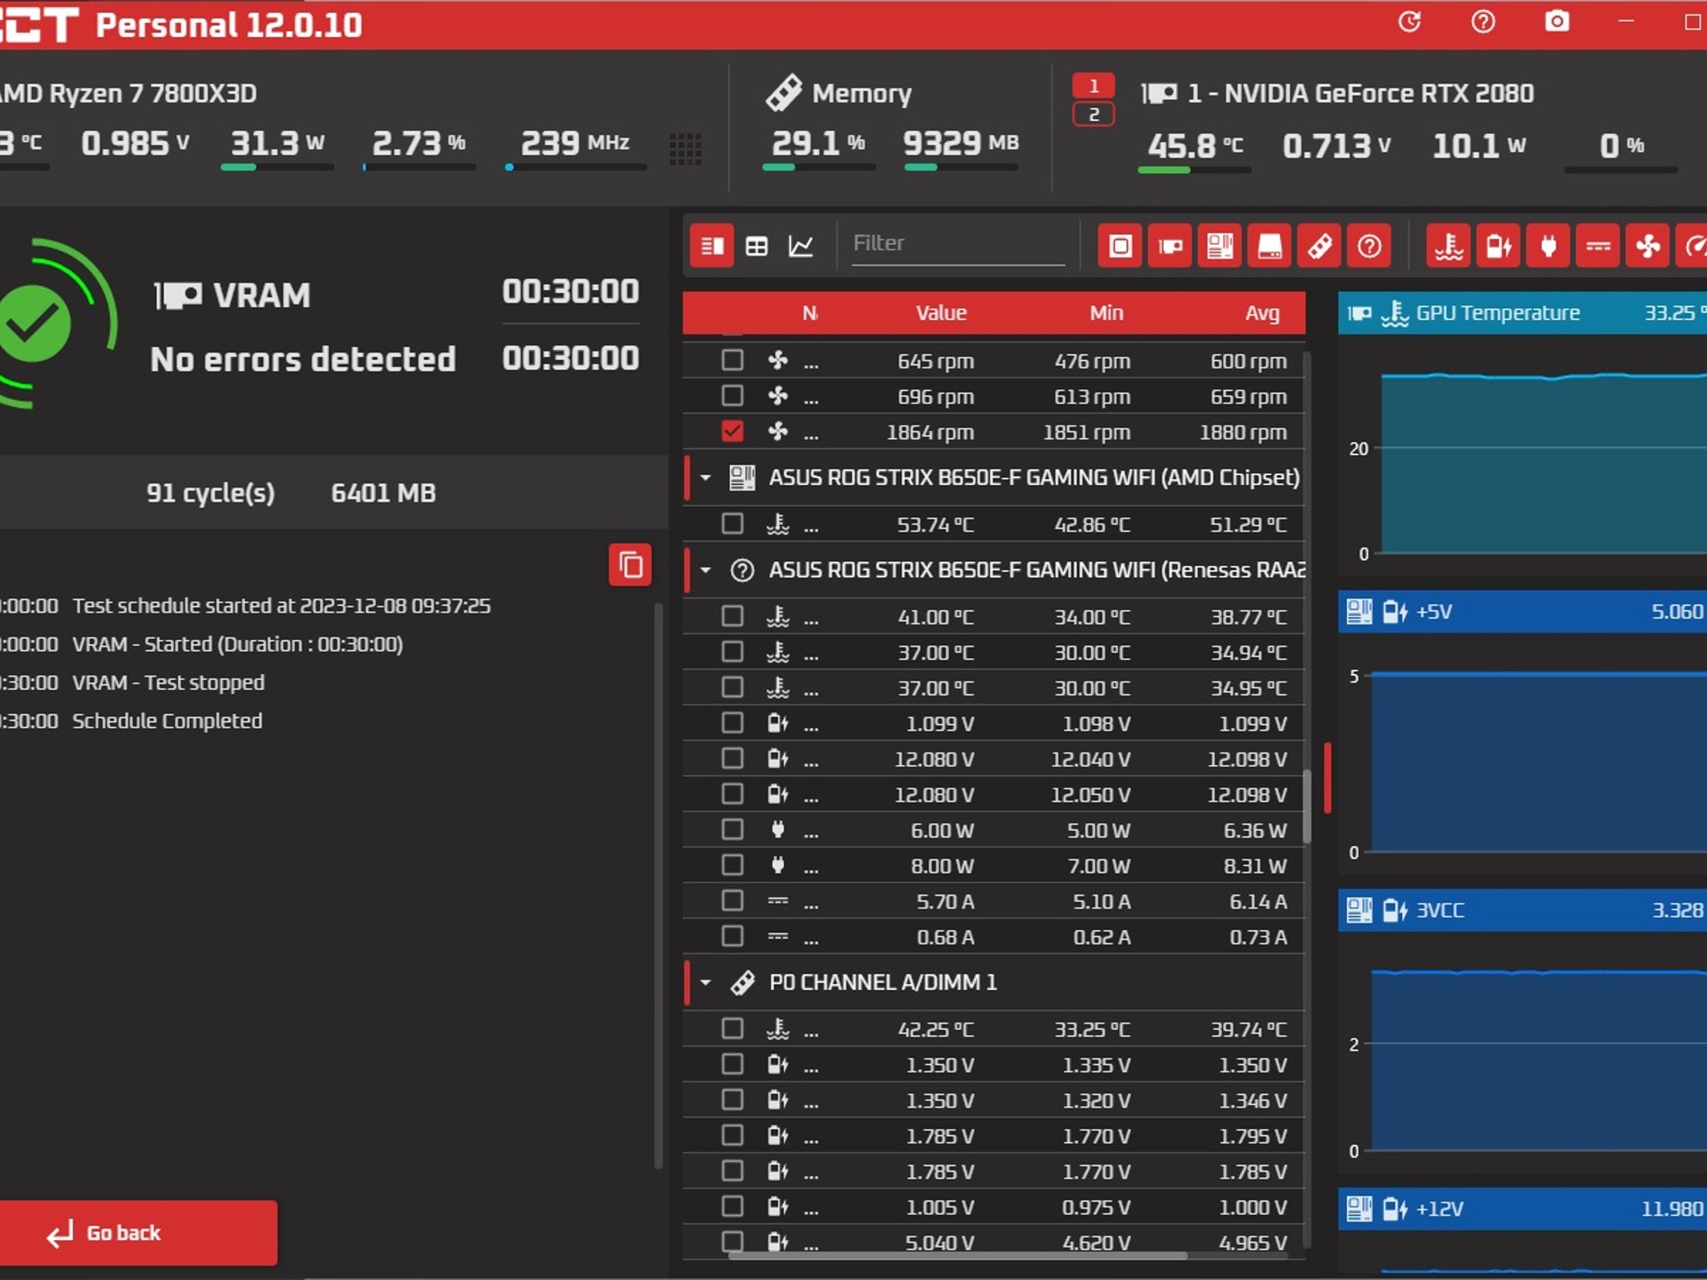This screenshot has width=1707, height=1280.
Task: Click the screenshot camera icon
Action: 1556,22
